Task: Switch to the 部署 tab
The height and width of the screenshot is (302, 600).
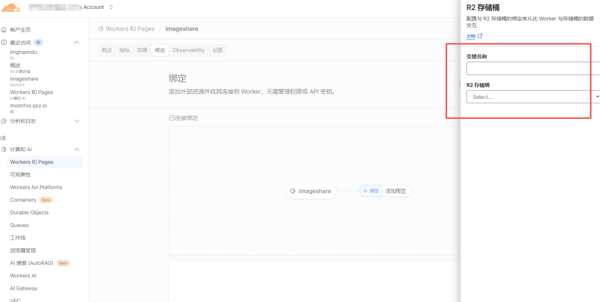Action: point(142,50)
